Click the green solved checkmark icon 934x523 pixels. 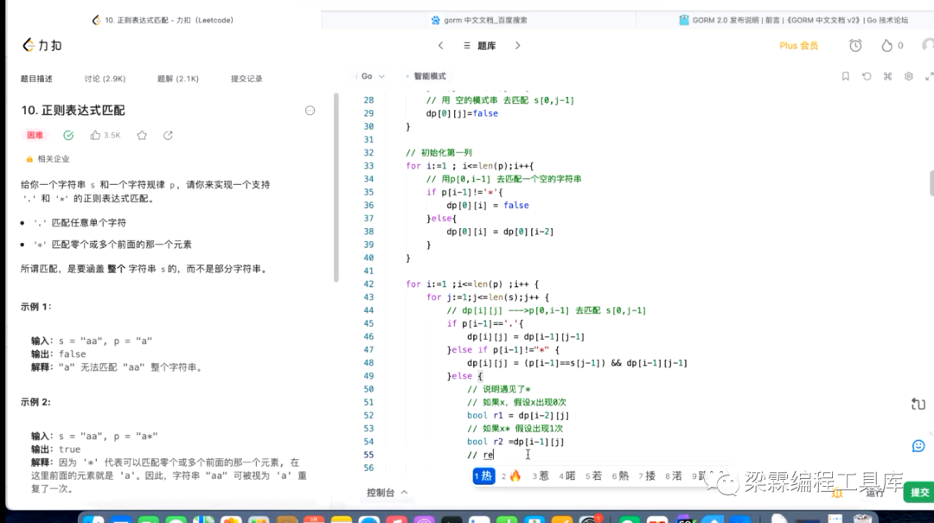tap(69, 135)
